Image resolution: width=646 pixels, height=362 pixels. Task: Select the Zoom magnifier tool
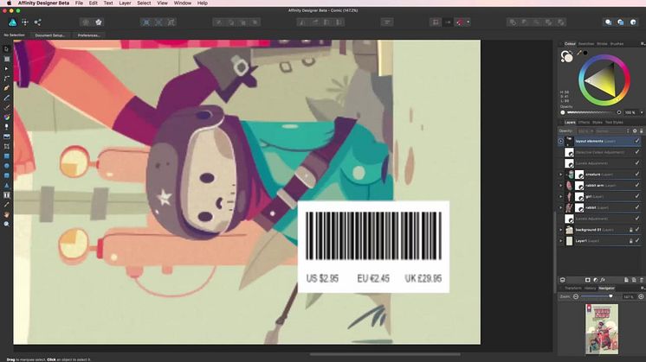(6, 224)
